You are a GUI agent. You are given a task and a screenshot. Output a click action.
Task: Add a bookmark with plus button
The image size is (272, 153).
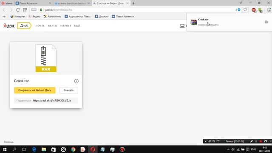click(x=4, y=17)
